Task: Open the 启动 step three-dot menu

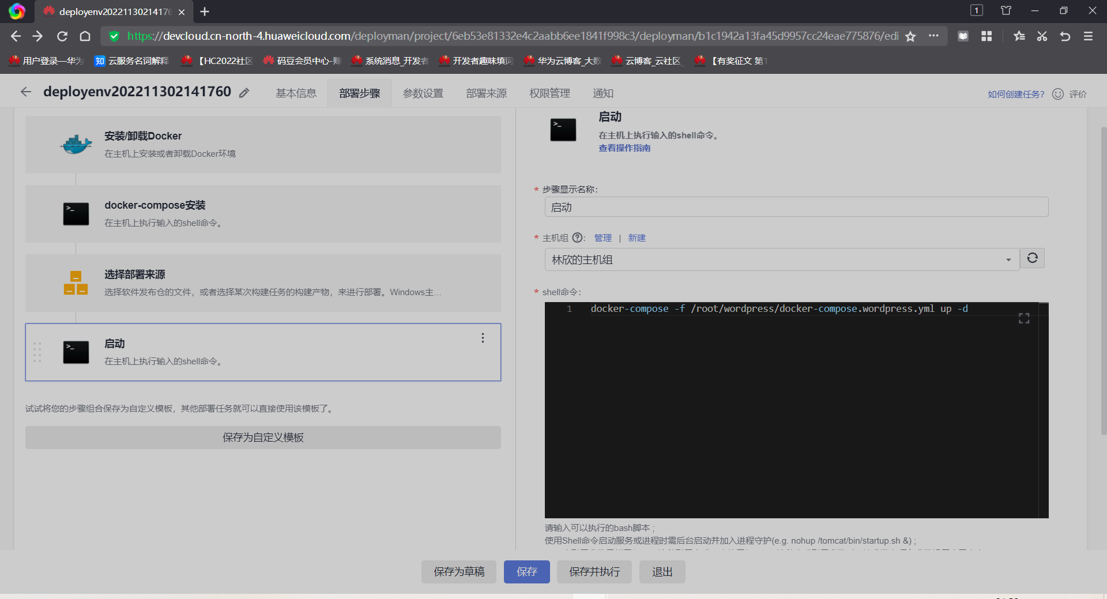Action: coord(483,338)
